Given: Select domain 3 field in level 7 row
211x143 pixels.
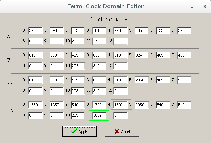Looking at the screenshot, I should (x=99, y=55).
